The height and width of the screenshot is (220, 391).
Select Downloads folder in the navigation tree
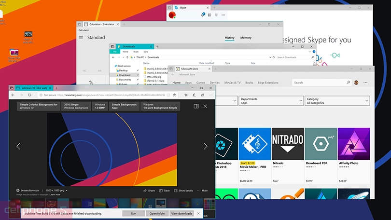click(125, 75)
